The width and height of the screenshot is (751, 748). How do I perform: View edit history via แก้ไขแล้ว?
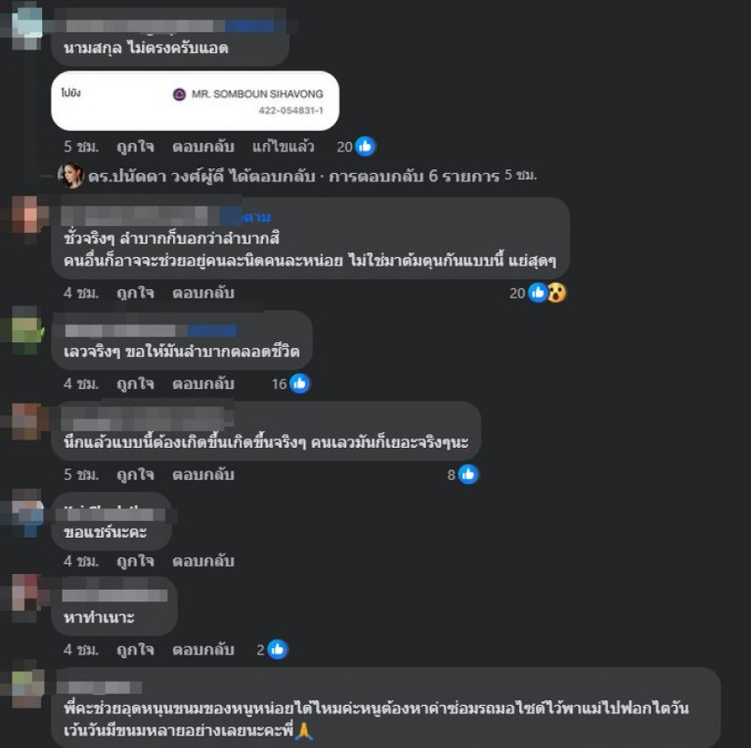(x=283, y=147)
